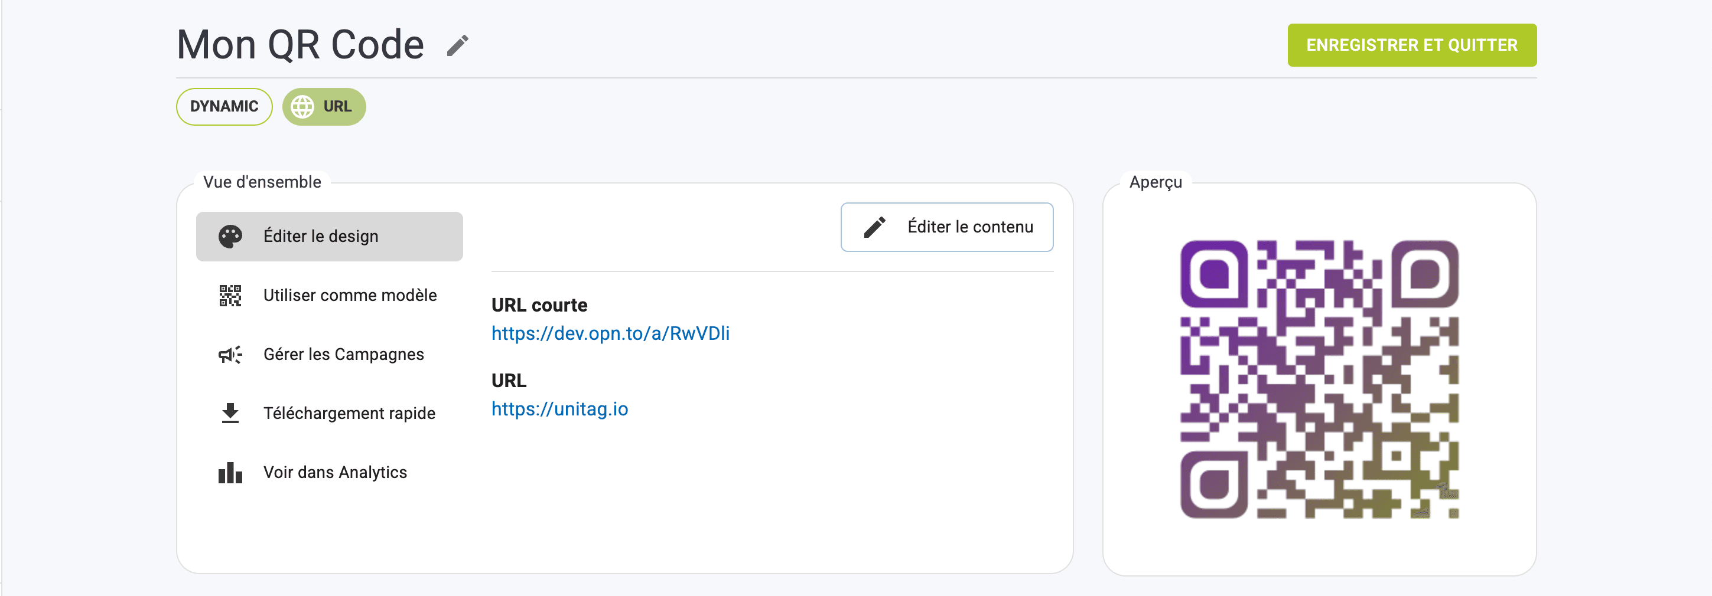This screenshot has width=1712, height=596.
Task: Click the Mon QR Code title text
Action: [300, 45]
